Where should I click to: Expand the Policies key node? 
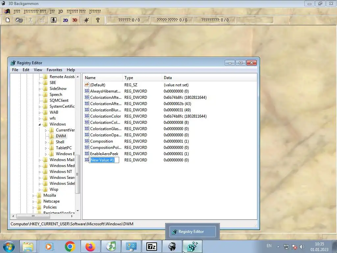(x=33, y=208)
